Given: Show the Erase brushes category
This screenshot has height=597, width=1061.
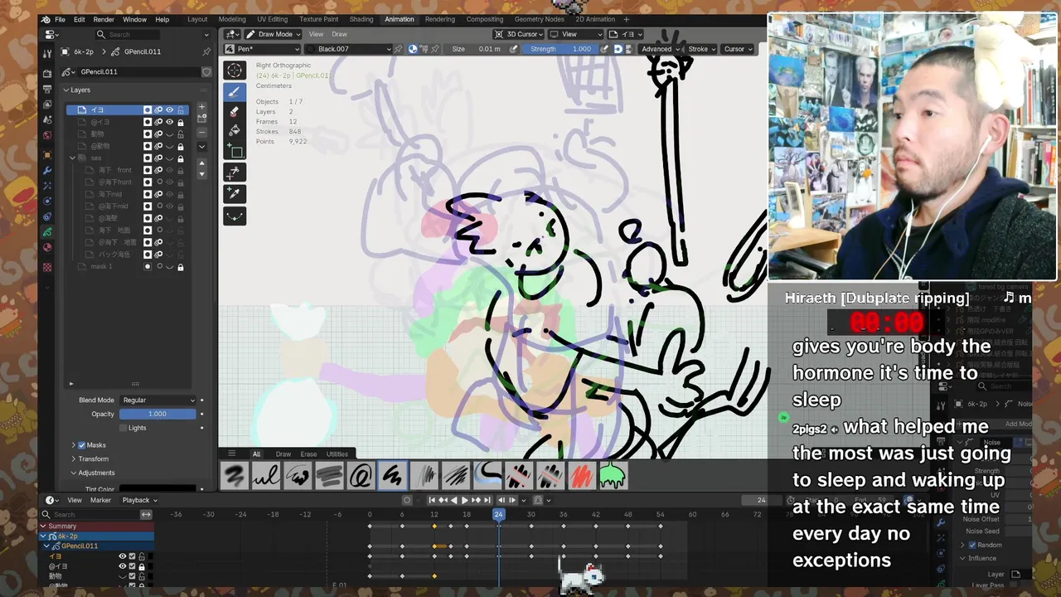Looking at the screenshot, I should [x=308, y=454].
